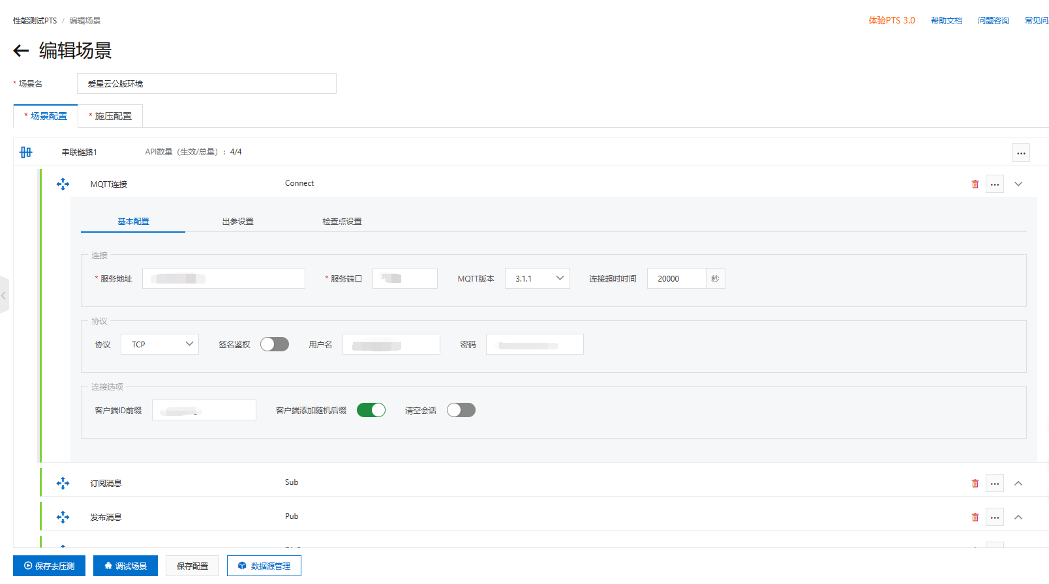The width and height of the screenshot is (1049, 584).
Task: Turn on the 清空会话 switch
Action: coord(461,410)
